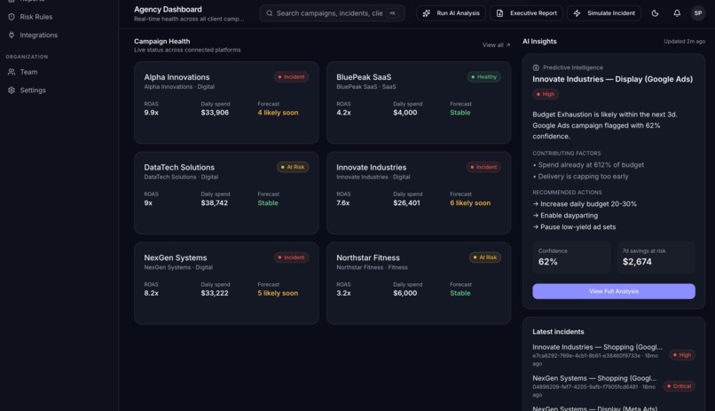The width and height of the screenshot is (715, 411).
Task: Click $38,742 daily spend value
Action: (215, 203)
